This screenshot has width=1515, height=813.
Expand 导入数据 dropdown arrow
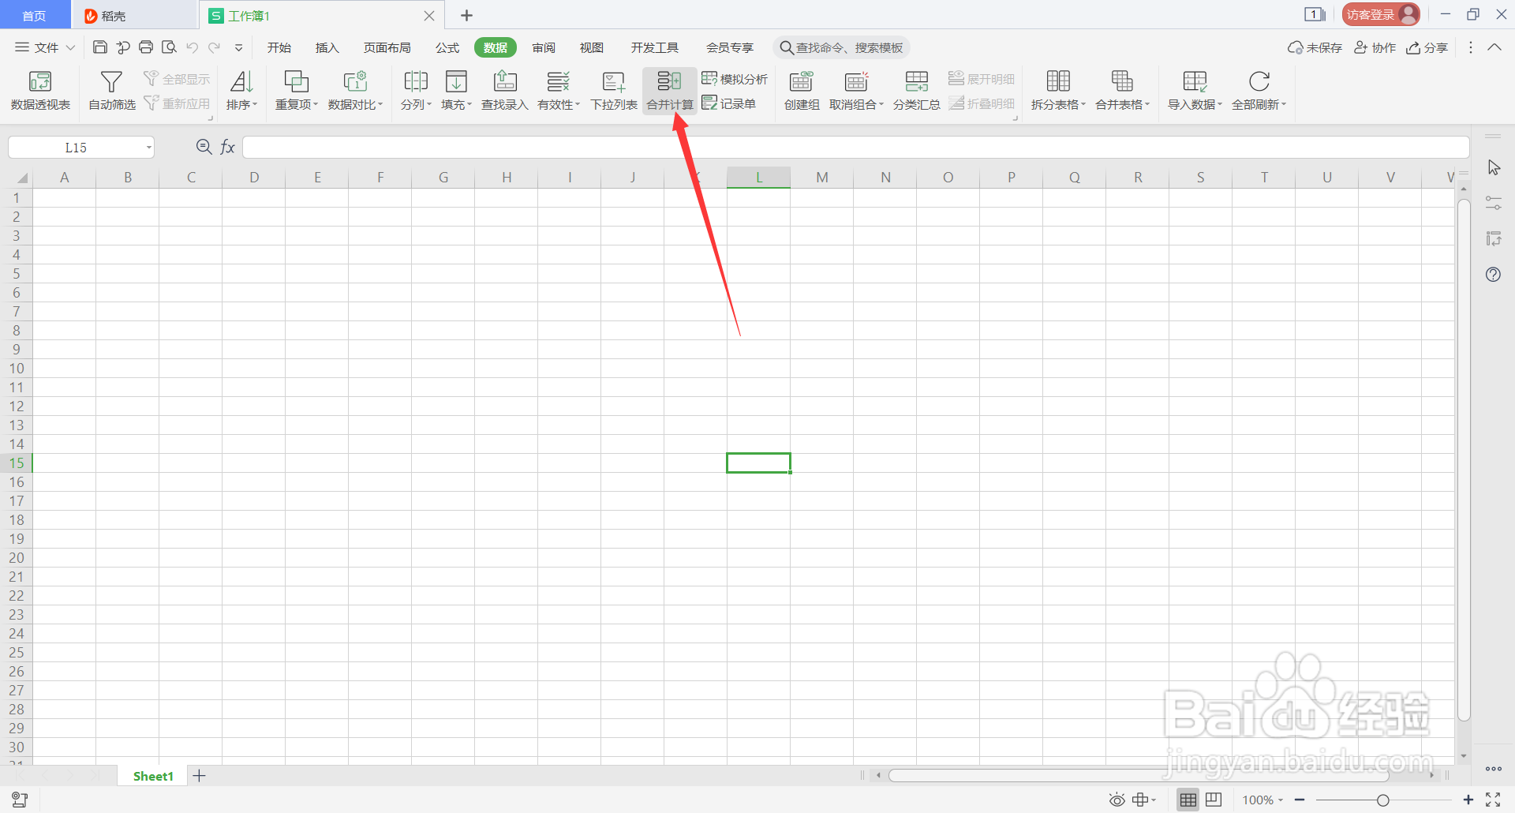click(1220, 104)
